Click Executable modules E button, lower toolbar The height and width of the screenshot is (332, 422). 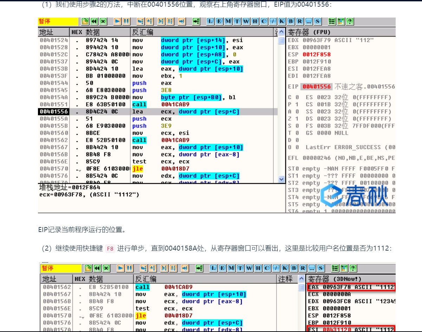pos(222,268)
